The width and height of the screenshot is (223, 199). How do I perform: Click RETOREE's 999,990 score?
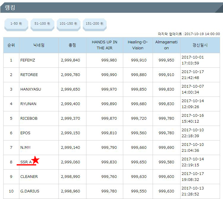pos(109,75)
